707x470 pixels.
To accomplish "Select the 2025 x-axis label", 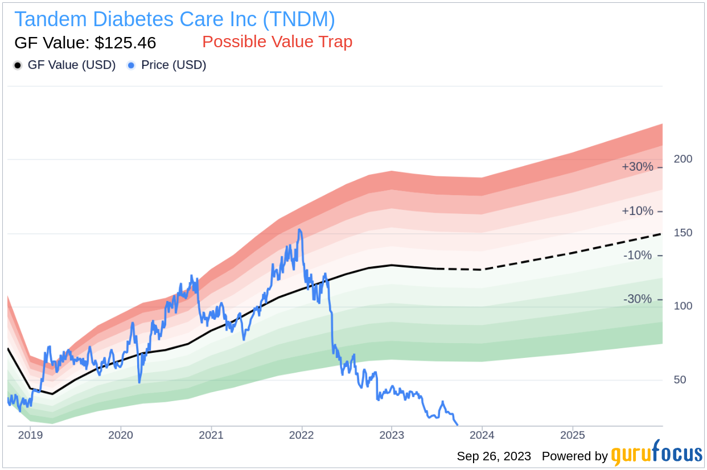I will (x=573, y=436).
